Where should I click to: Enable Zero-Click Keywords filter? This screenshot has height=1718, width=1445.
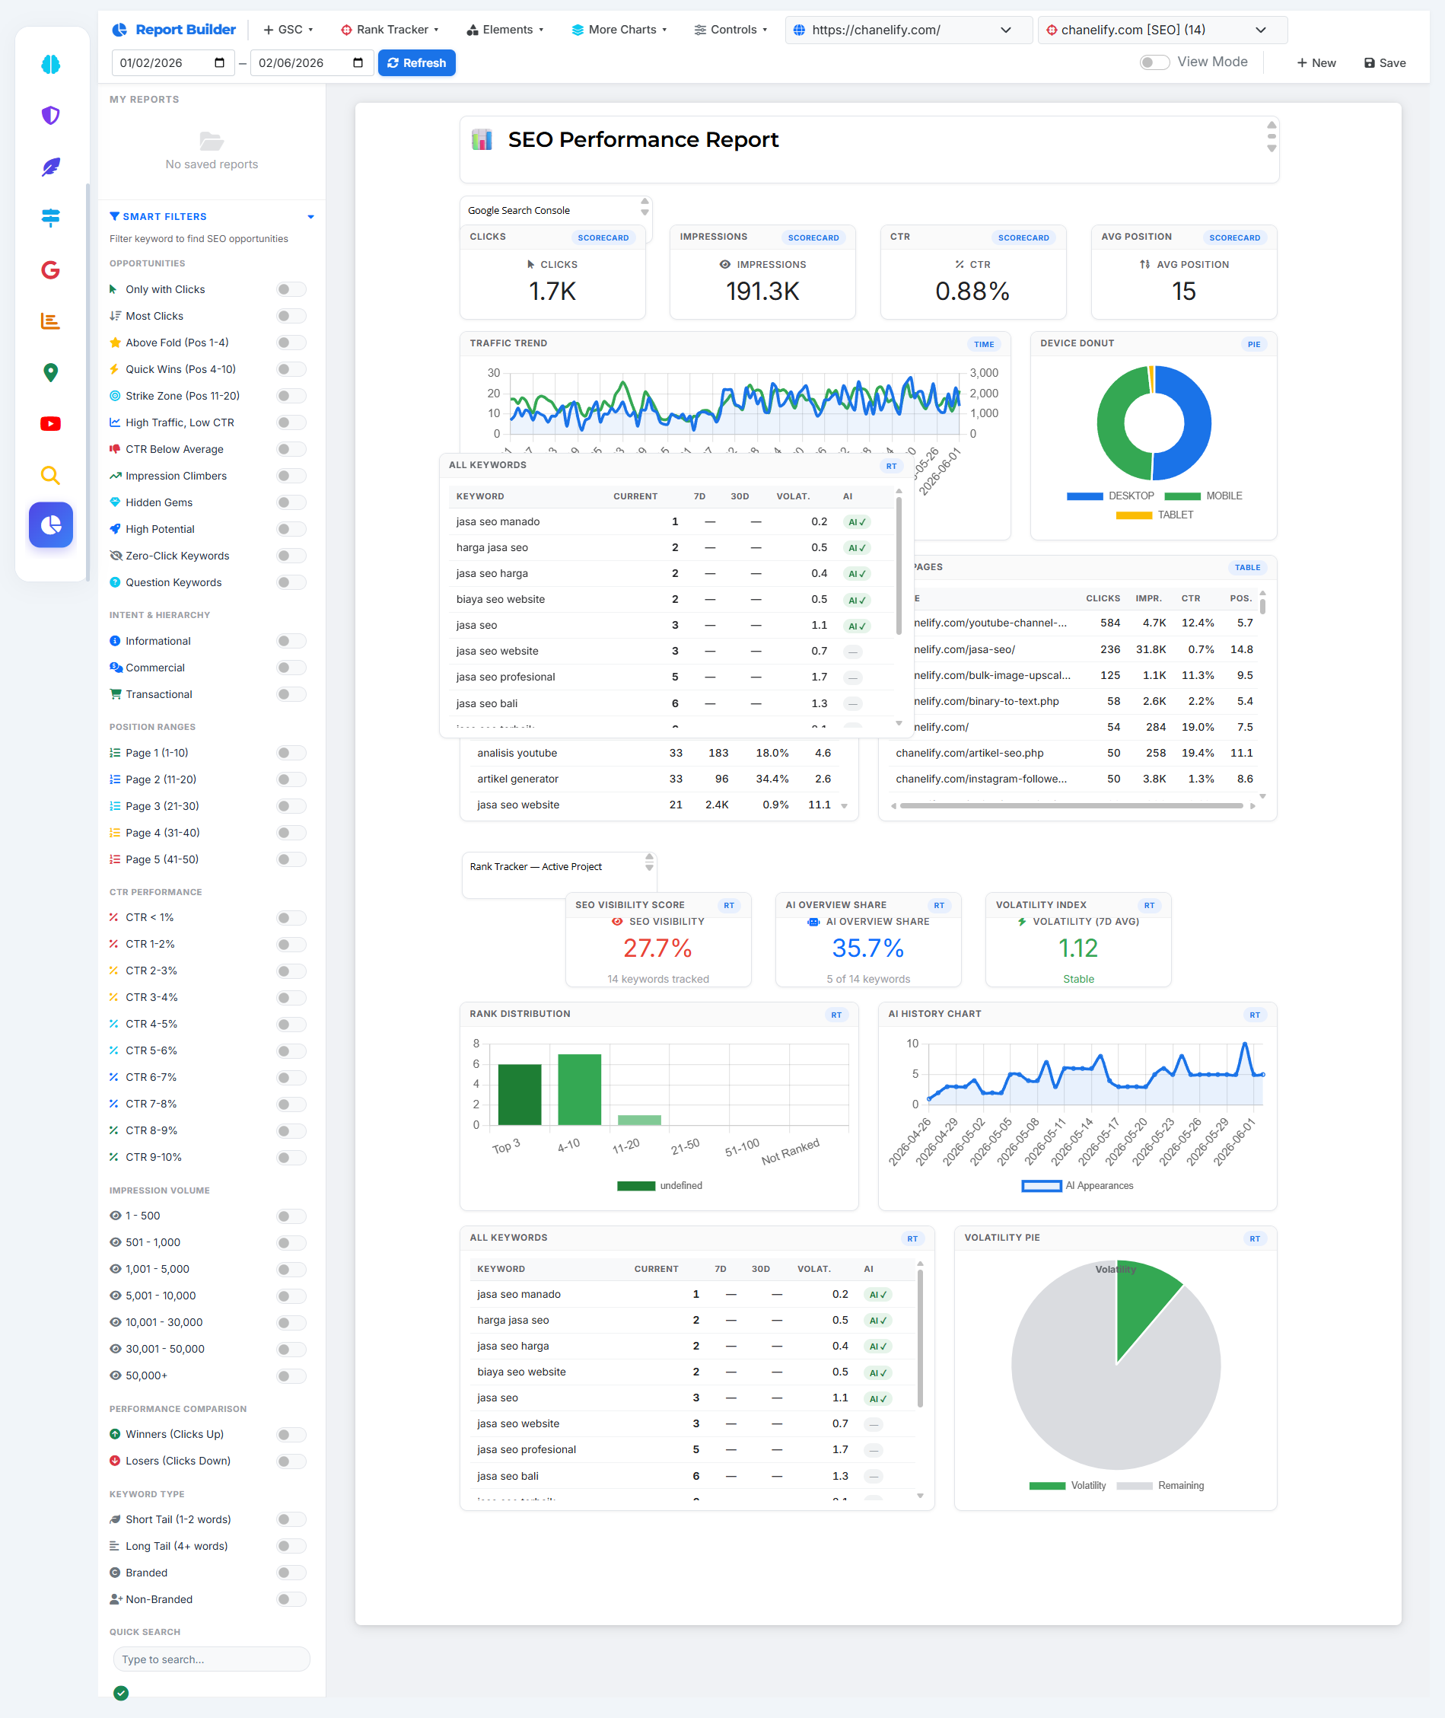tap(291, 556)
